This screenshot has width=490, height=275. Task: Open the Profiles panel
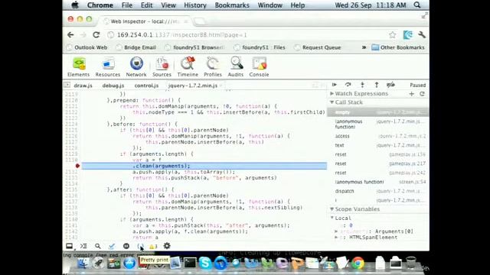coord(213,66)
